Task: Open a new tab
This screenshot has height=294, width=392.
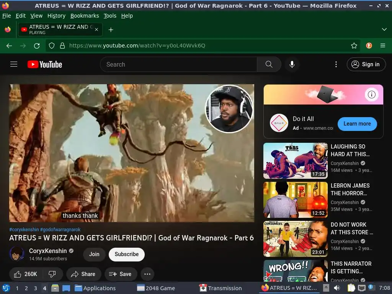Action: [111, 30]
